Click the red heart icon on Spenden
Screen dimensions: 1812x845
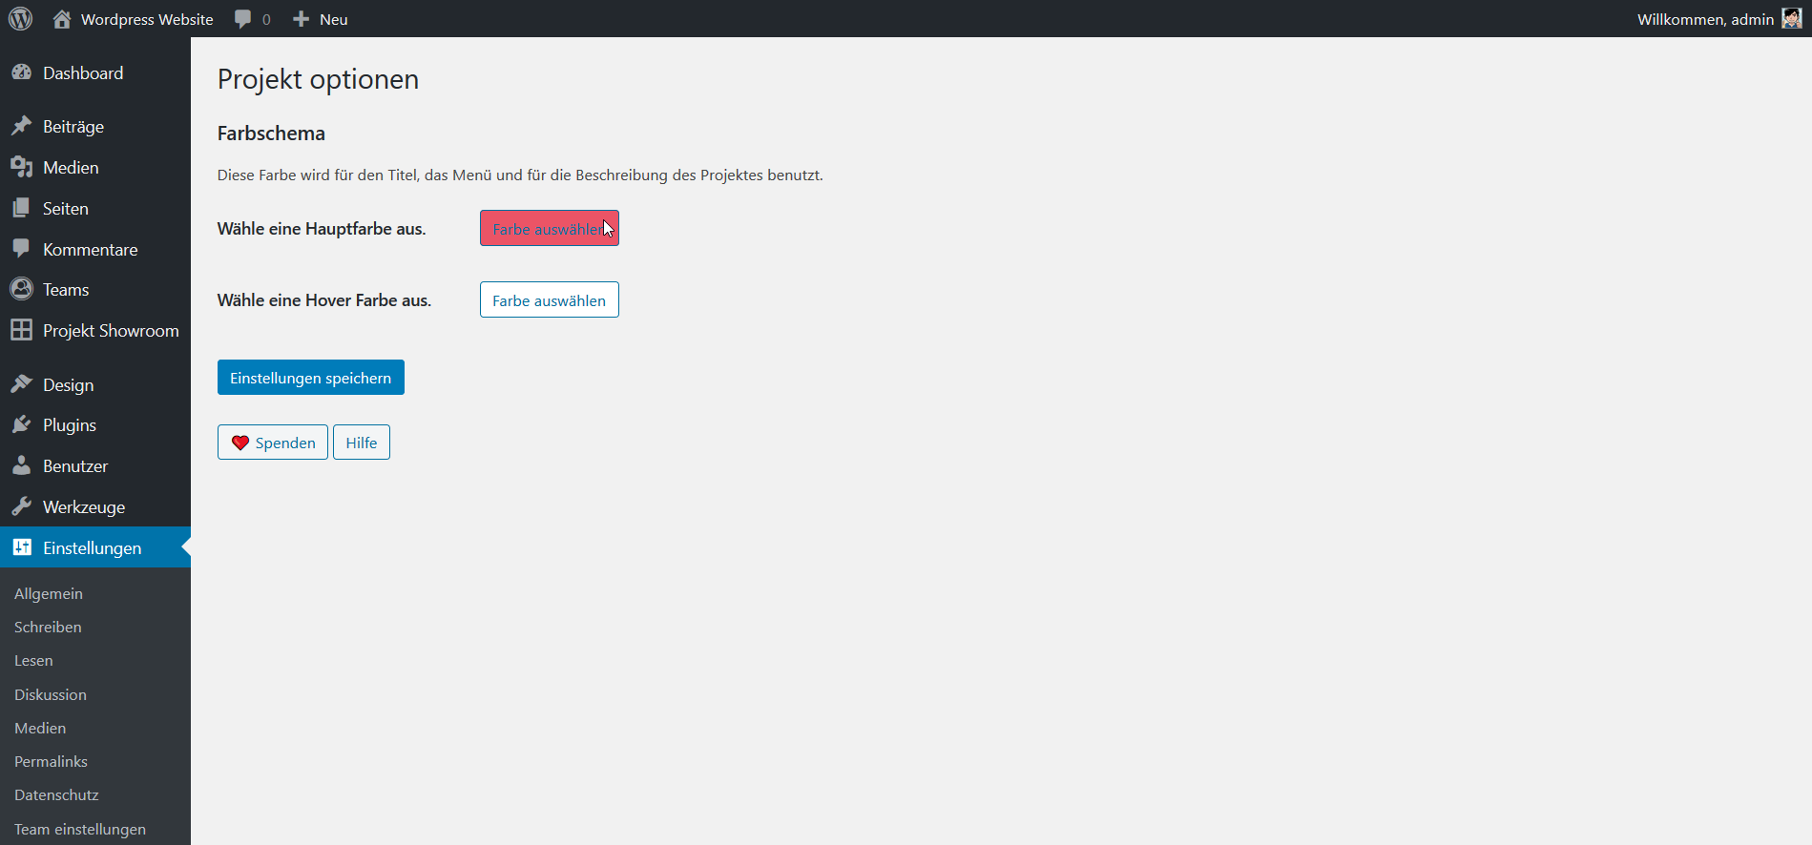[x=240, y=443]
